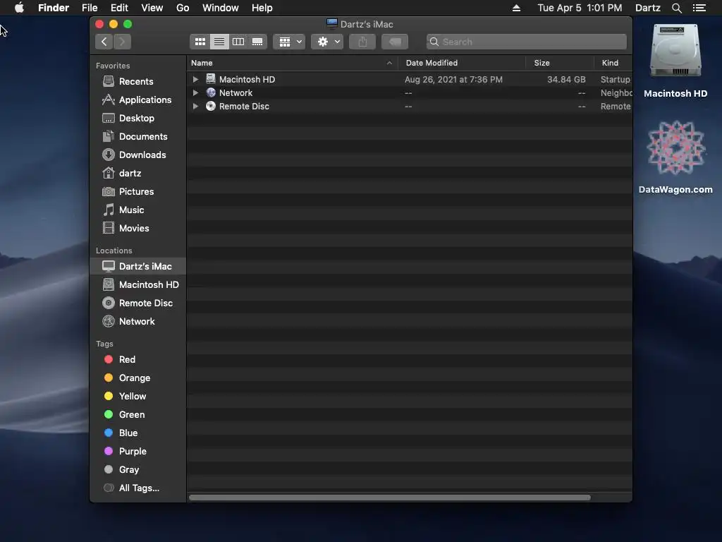Image resolution: width=722 pixels, height=542 pixels.
Task: Open the File menu
Action: pyautogui.click(x=90, y=8)
